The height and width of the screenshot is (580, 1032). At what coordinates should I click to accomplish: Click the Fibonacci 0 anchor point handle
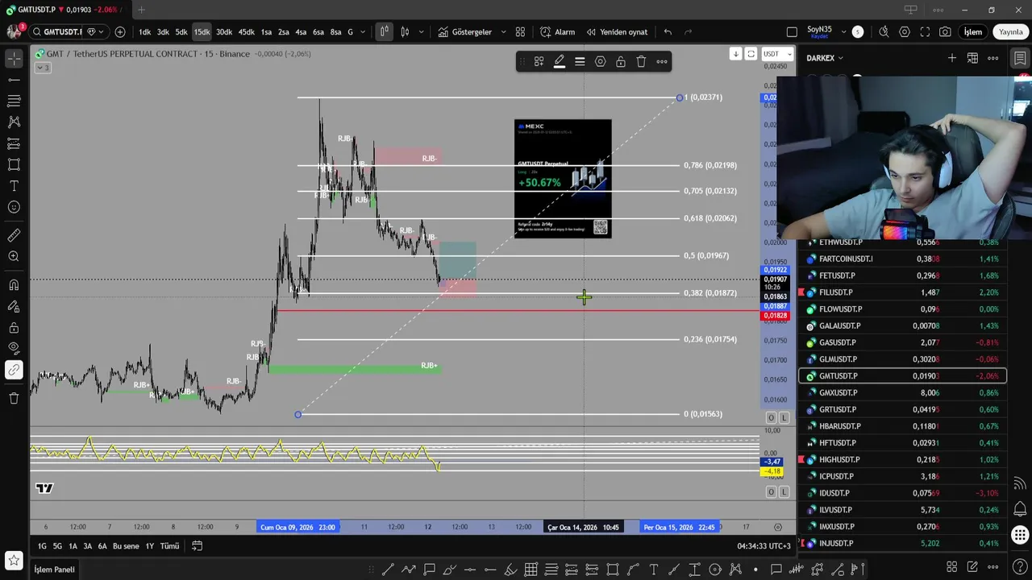[x=298, y=414]
